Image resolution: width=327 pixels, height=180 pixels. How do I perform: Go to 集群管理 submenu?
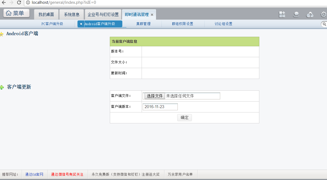pos(143,24)
